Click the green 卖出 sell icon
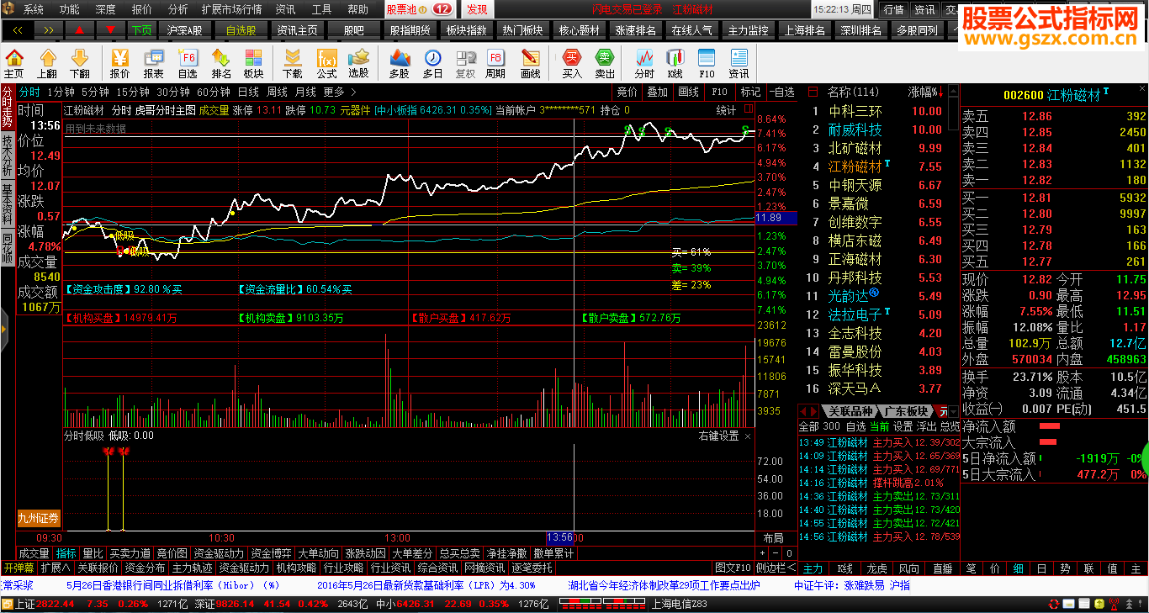The image size is (1149, 613). (x=605, y=63)
